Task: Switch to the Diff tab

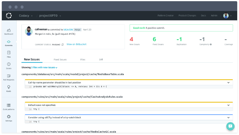Action: pos(101,60)
